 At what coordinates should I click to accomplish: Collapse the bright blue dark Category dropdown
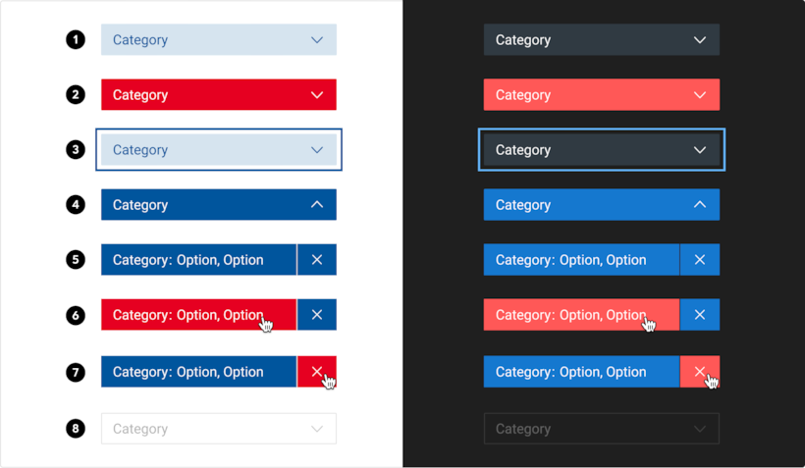tap(601, 205)
